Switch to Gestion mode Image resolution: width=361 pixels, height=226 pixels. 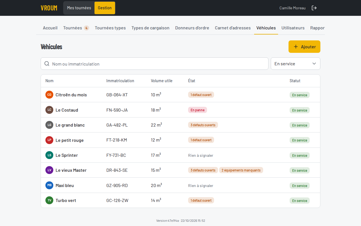pos(105,8)
